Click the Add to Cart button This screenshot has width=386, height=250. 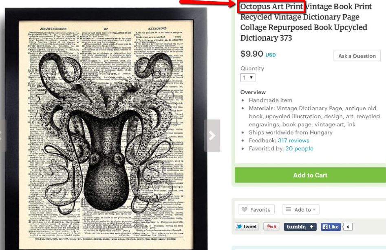[x=310, y=175]
